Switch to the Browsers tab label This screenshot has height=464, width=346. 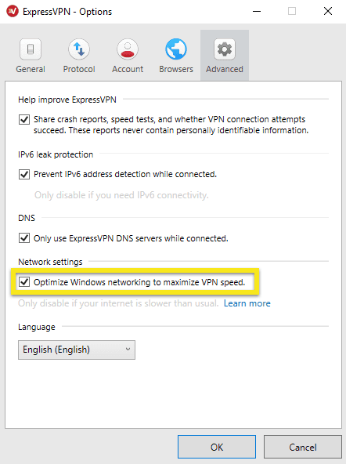(176, 69)
